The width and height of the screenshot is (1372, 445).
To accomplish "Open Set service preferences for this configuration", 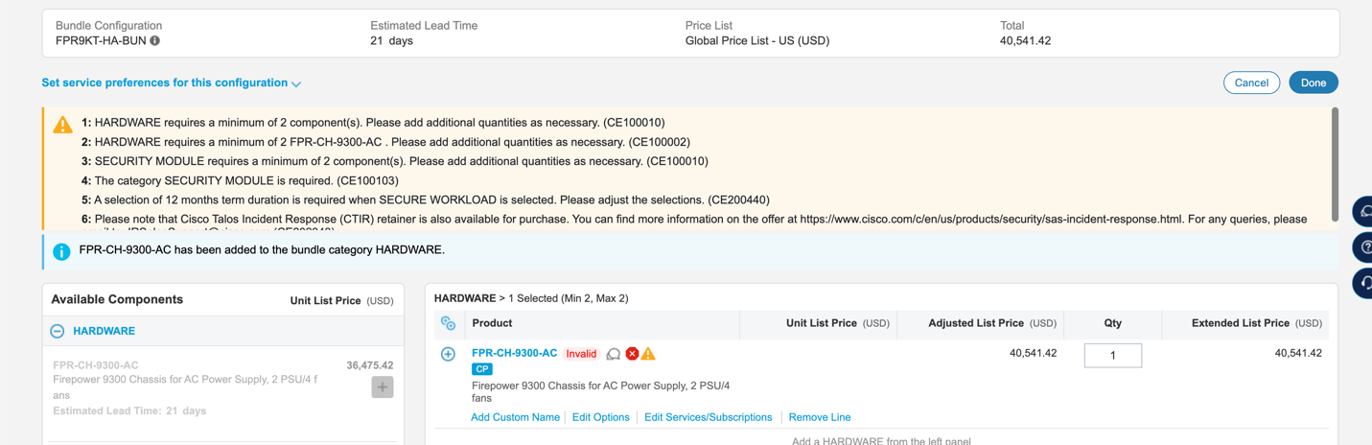I will pyautogui.click(x=165, y=82).
